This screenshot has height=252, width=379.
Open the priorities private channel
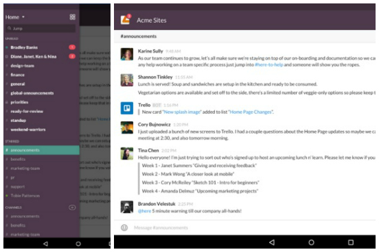pyautogui.click(x=19, y=102)
